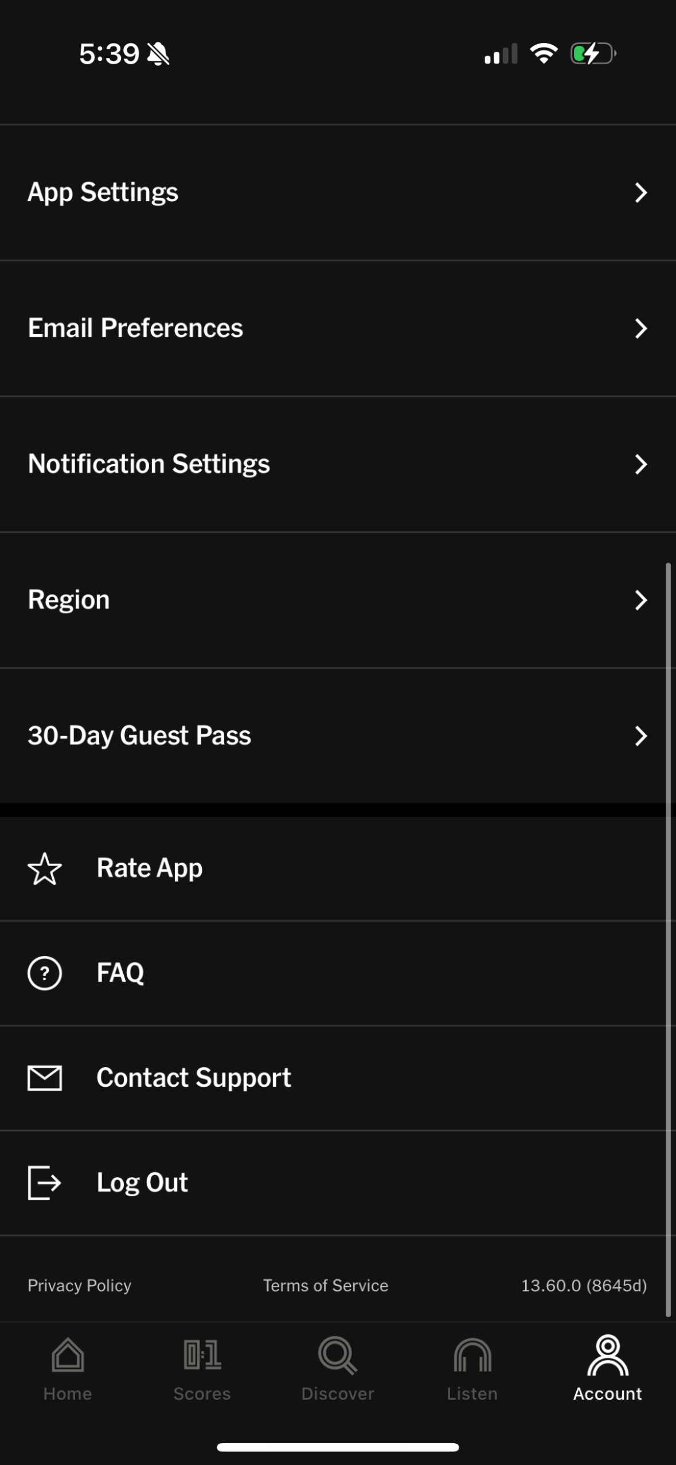Tap the Discover magnifier icon
Viewport: 676px width, 1465px height.
coord(338,1356)
